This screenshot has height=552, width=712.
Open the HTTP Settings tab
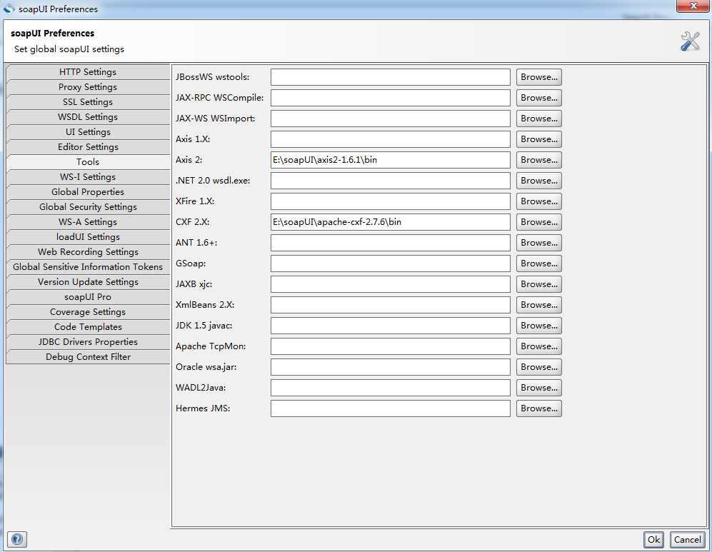click(x=88, y=71)
